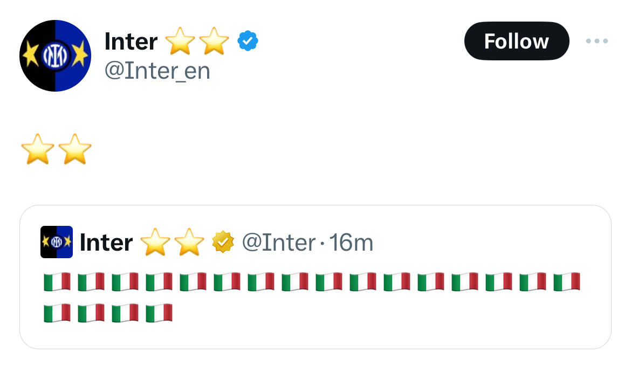Viewport: 631px width, 373px height.
Task: Click last Italian flag in second row
Action: [159, 313]
